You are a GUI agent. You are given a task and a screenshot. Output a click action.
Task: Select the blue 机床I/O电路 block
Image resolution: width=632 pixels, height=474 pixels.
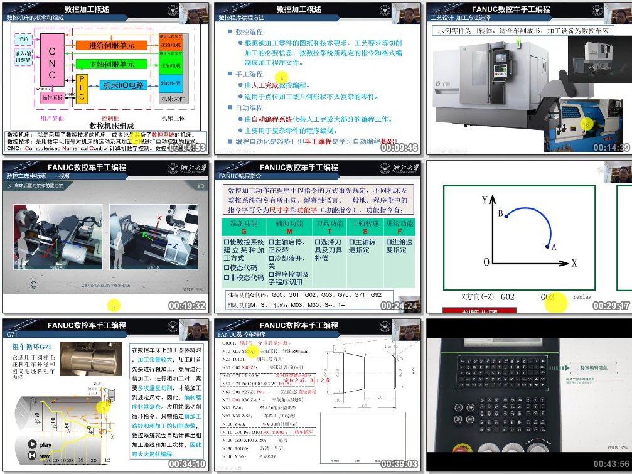click(124, 85)
